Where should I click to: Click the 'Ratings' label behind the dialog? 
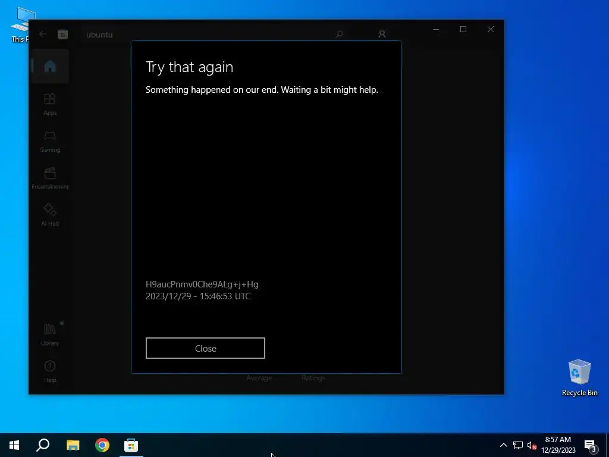click(313, 378)
